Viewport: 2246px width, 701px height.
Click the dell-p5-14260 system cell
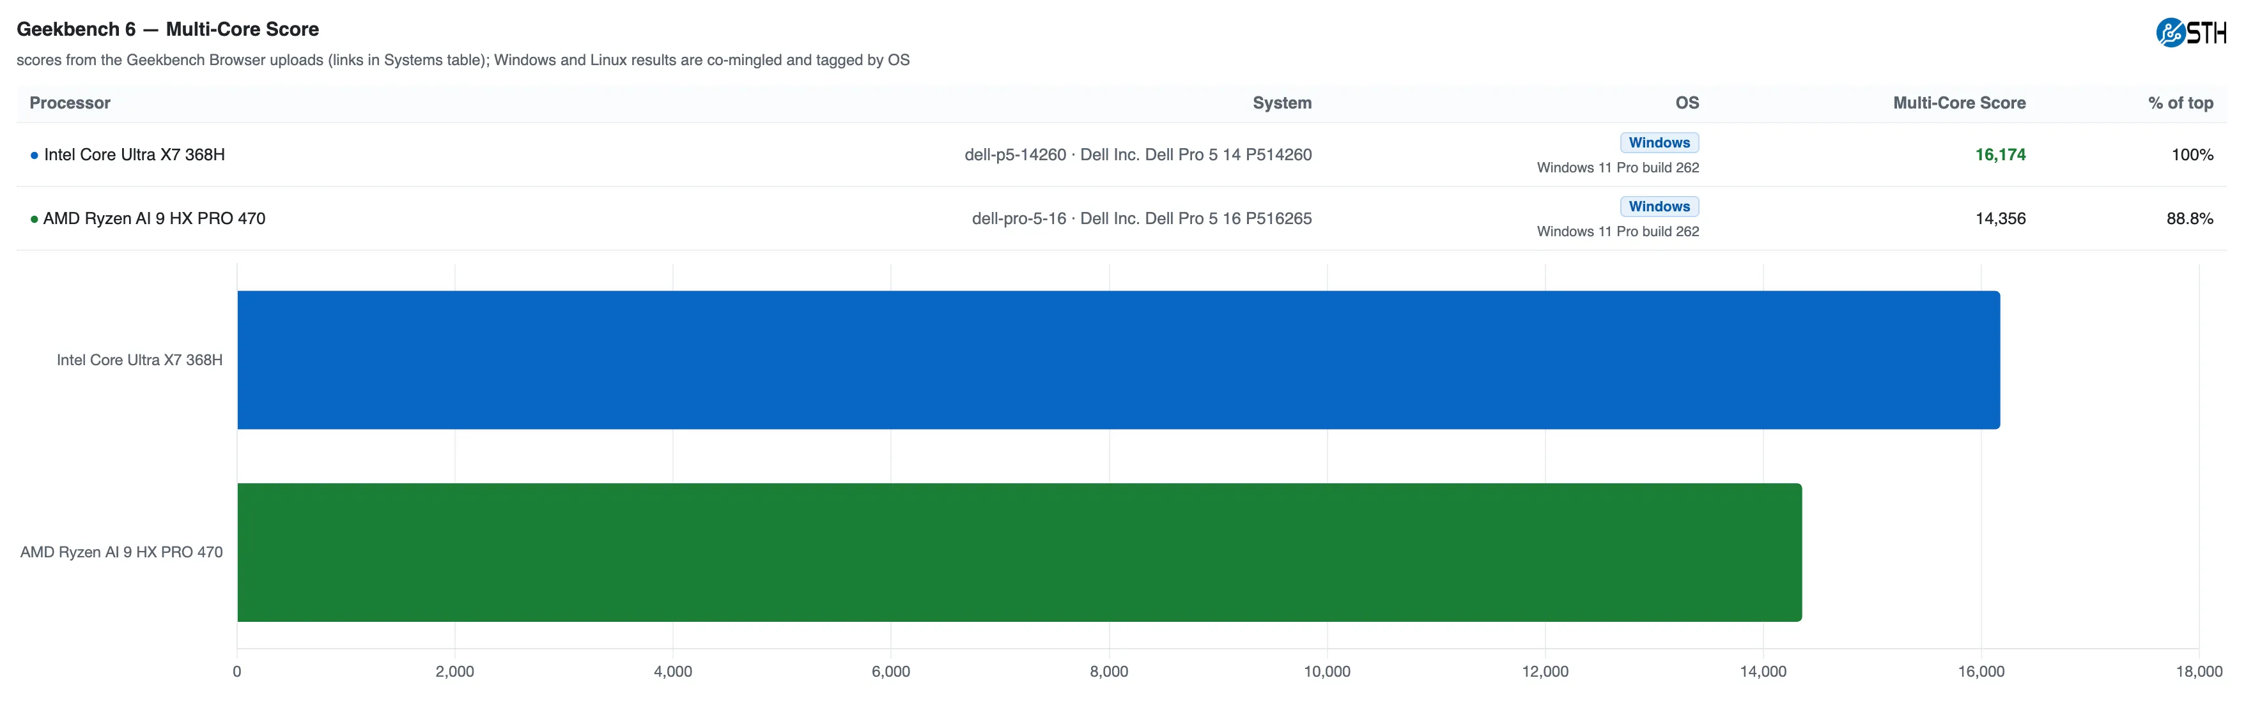[1138, 155]
